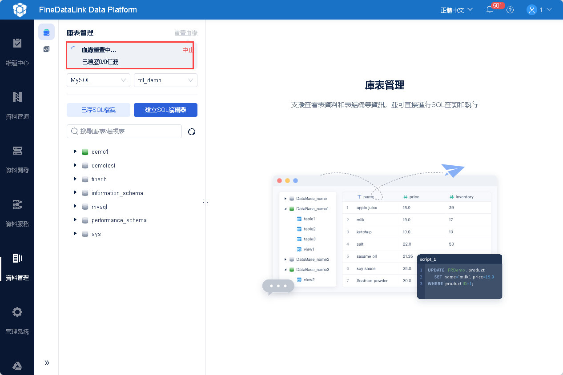
Task: Click the FineDataLink logo icon
Action: pos(20,9)
